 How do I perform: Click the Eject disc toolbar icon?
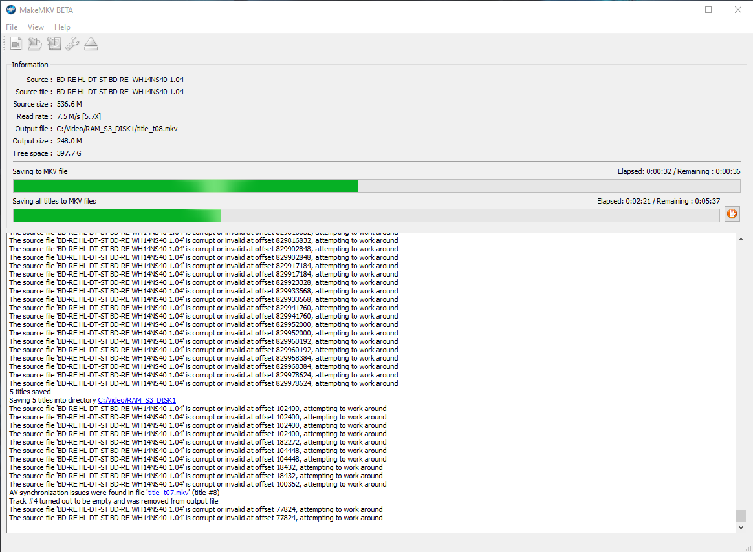point(91,44)
